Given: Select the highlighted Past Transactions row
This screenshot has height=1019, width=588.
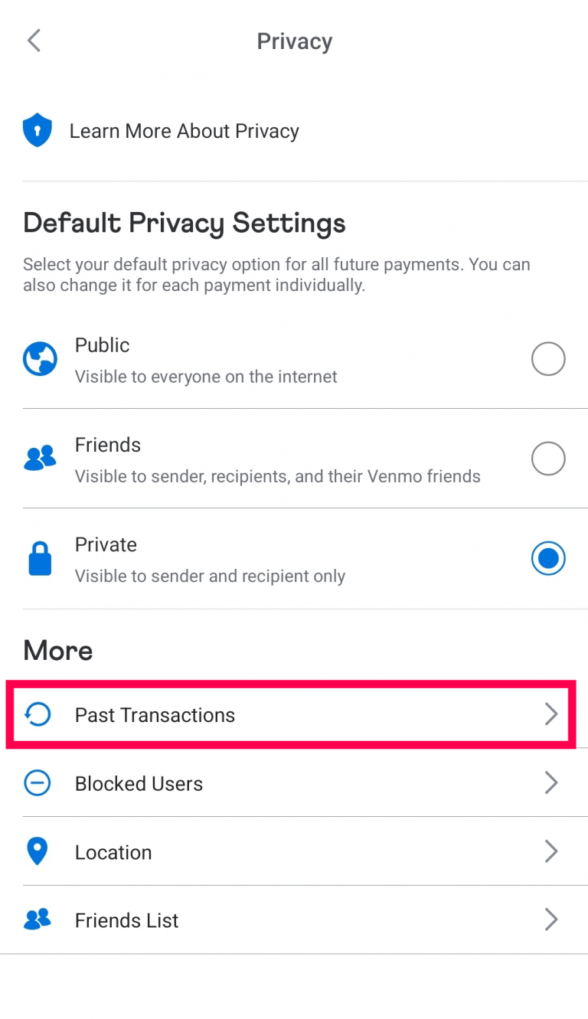Looking at the screenshot, I should click(294, 714).
